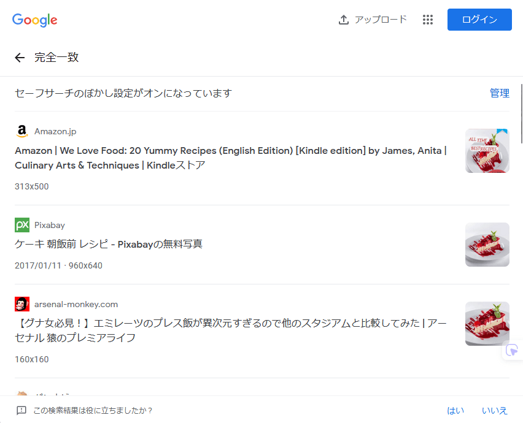Open the Amazon We Love Food result

[x=231, y=158]
